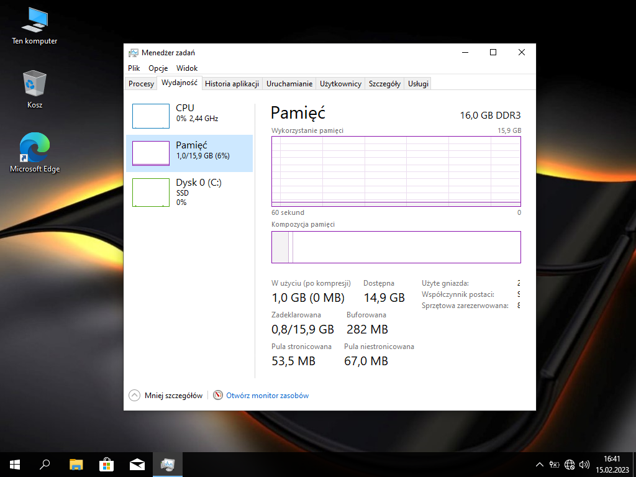636x477 pixels.
Task: Select the Dysk 0 (C:) graph item
Action: click(151, 192)
